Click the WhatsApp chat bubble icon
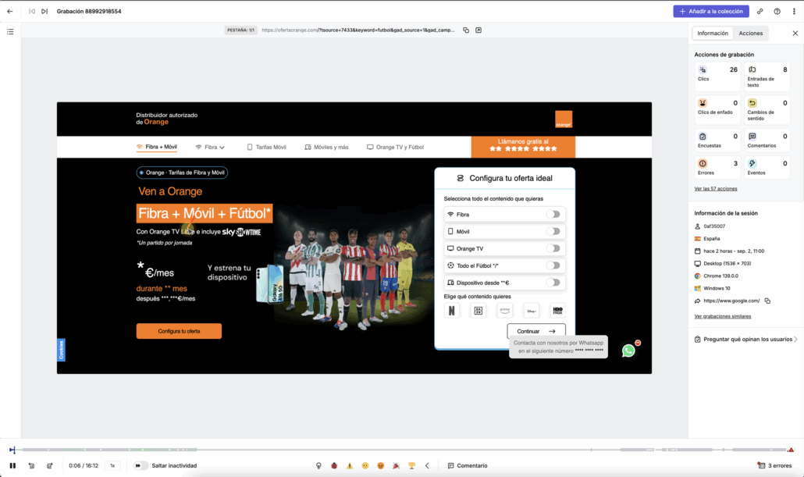Screen dimensions: 804x477 click(x=628, y=351)
